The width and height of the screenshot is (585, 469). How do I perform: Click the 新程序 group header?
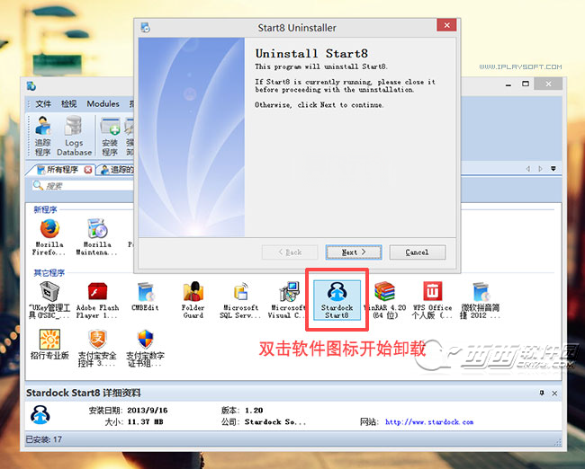tap(46, 209)
